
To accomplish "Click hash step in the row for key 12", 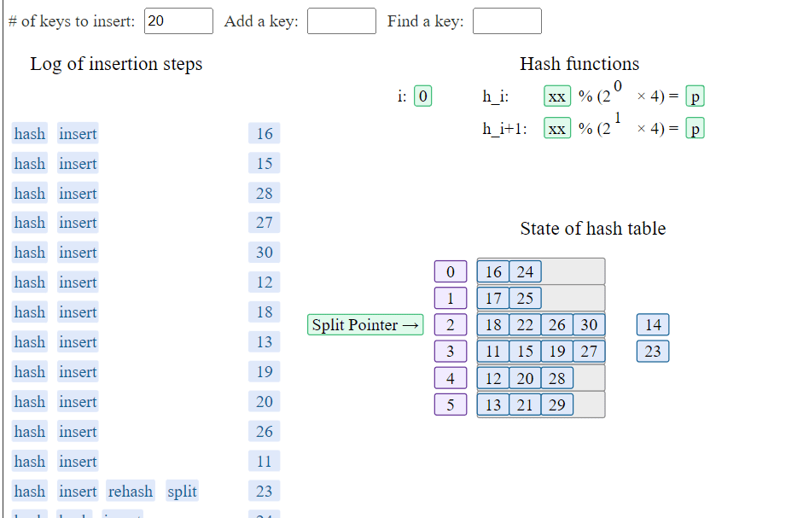I will click(30, 282).
